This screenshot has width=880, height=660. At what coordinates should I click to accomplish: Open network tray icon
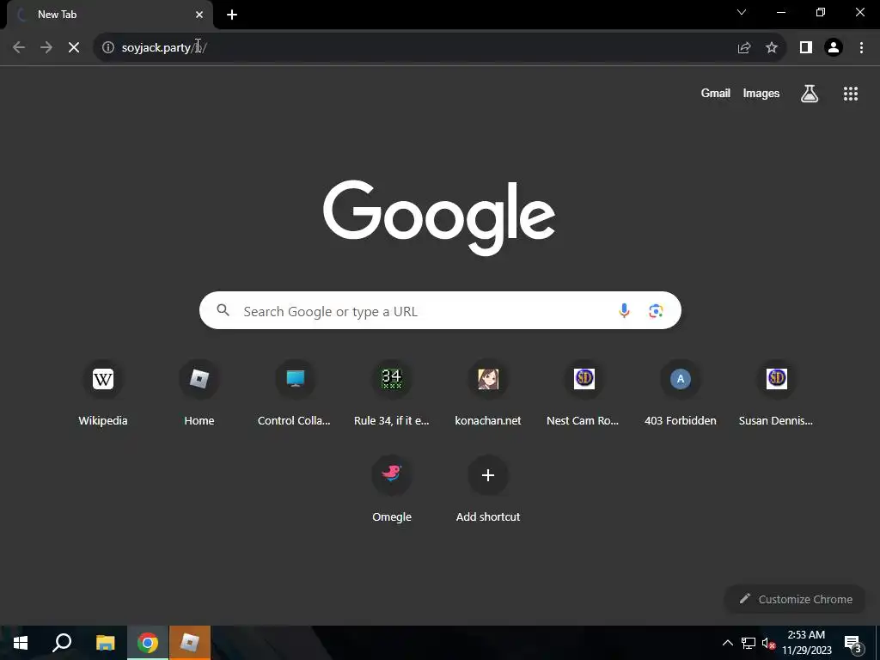click(749, 643)
